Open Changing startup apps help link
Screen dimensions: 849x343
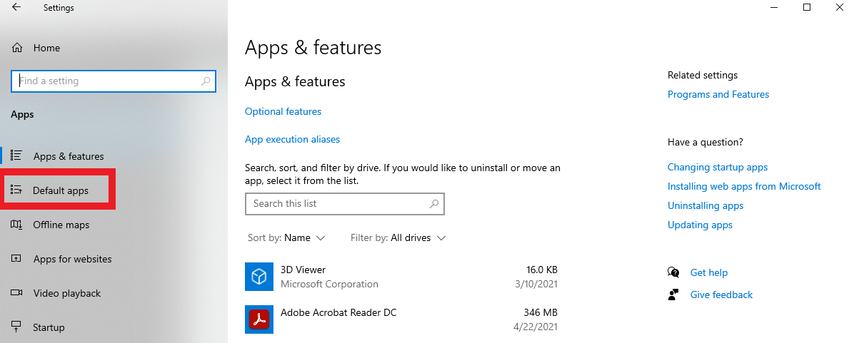coord(717,167)
